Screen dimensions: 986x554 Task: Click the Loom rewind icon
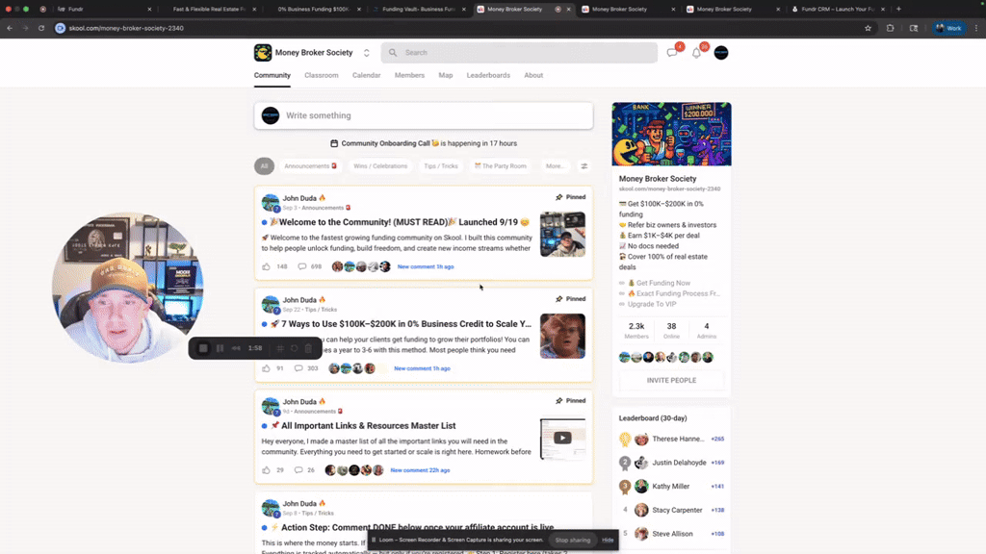pos(236,348)
